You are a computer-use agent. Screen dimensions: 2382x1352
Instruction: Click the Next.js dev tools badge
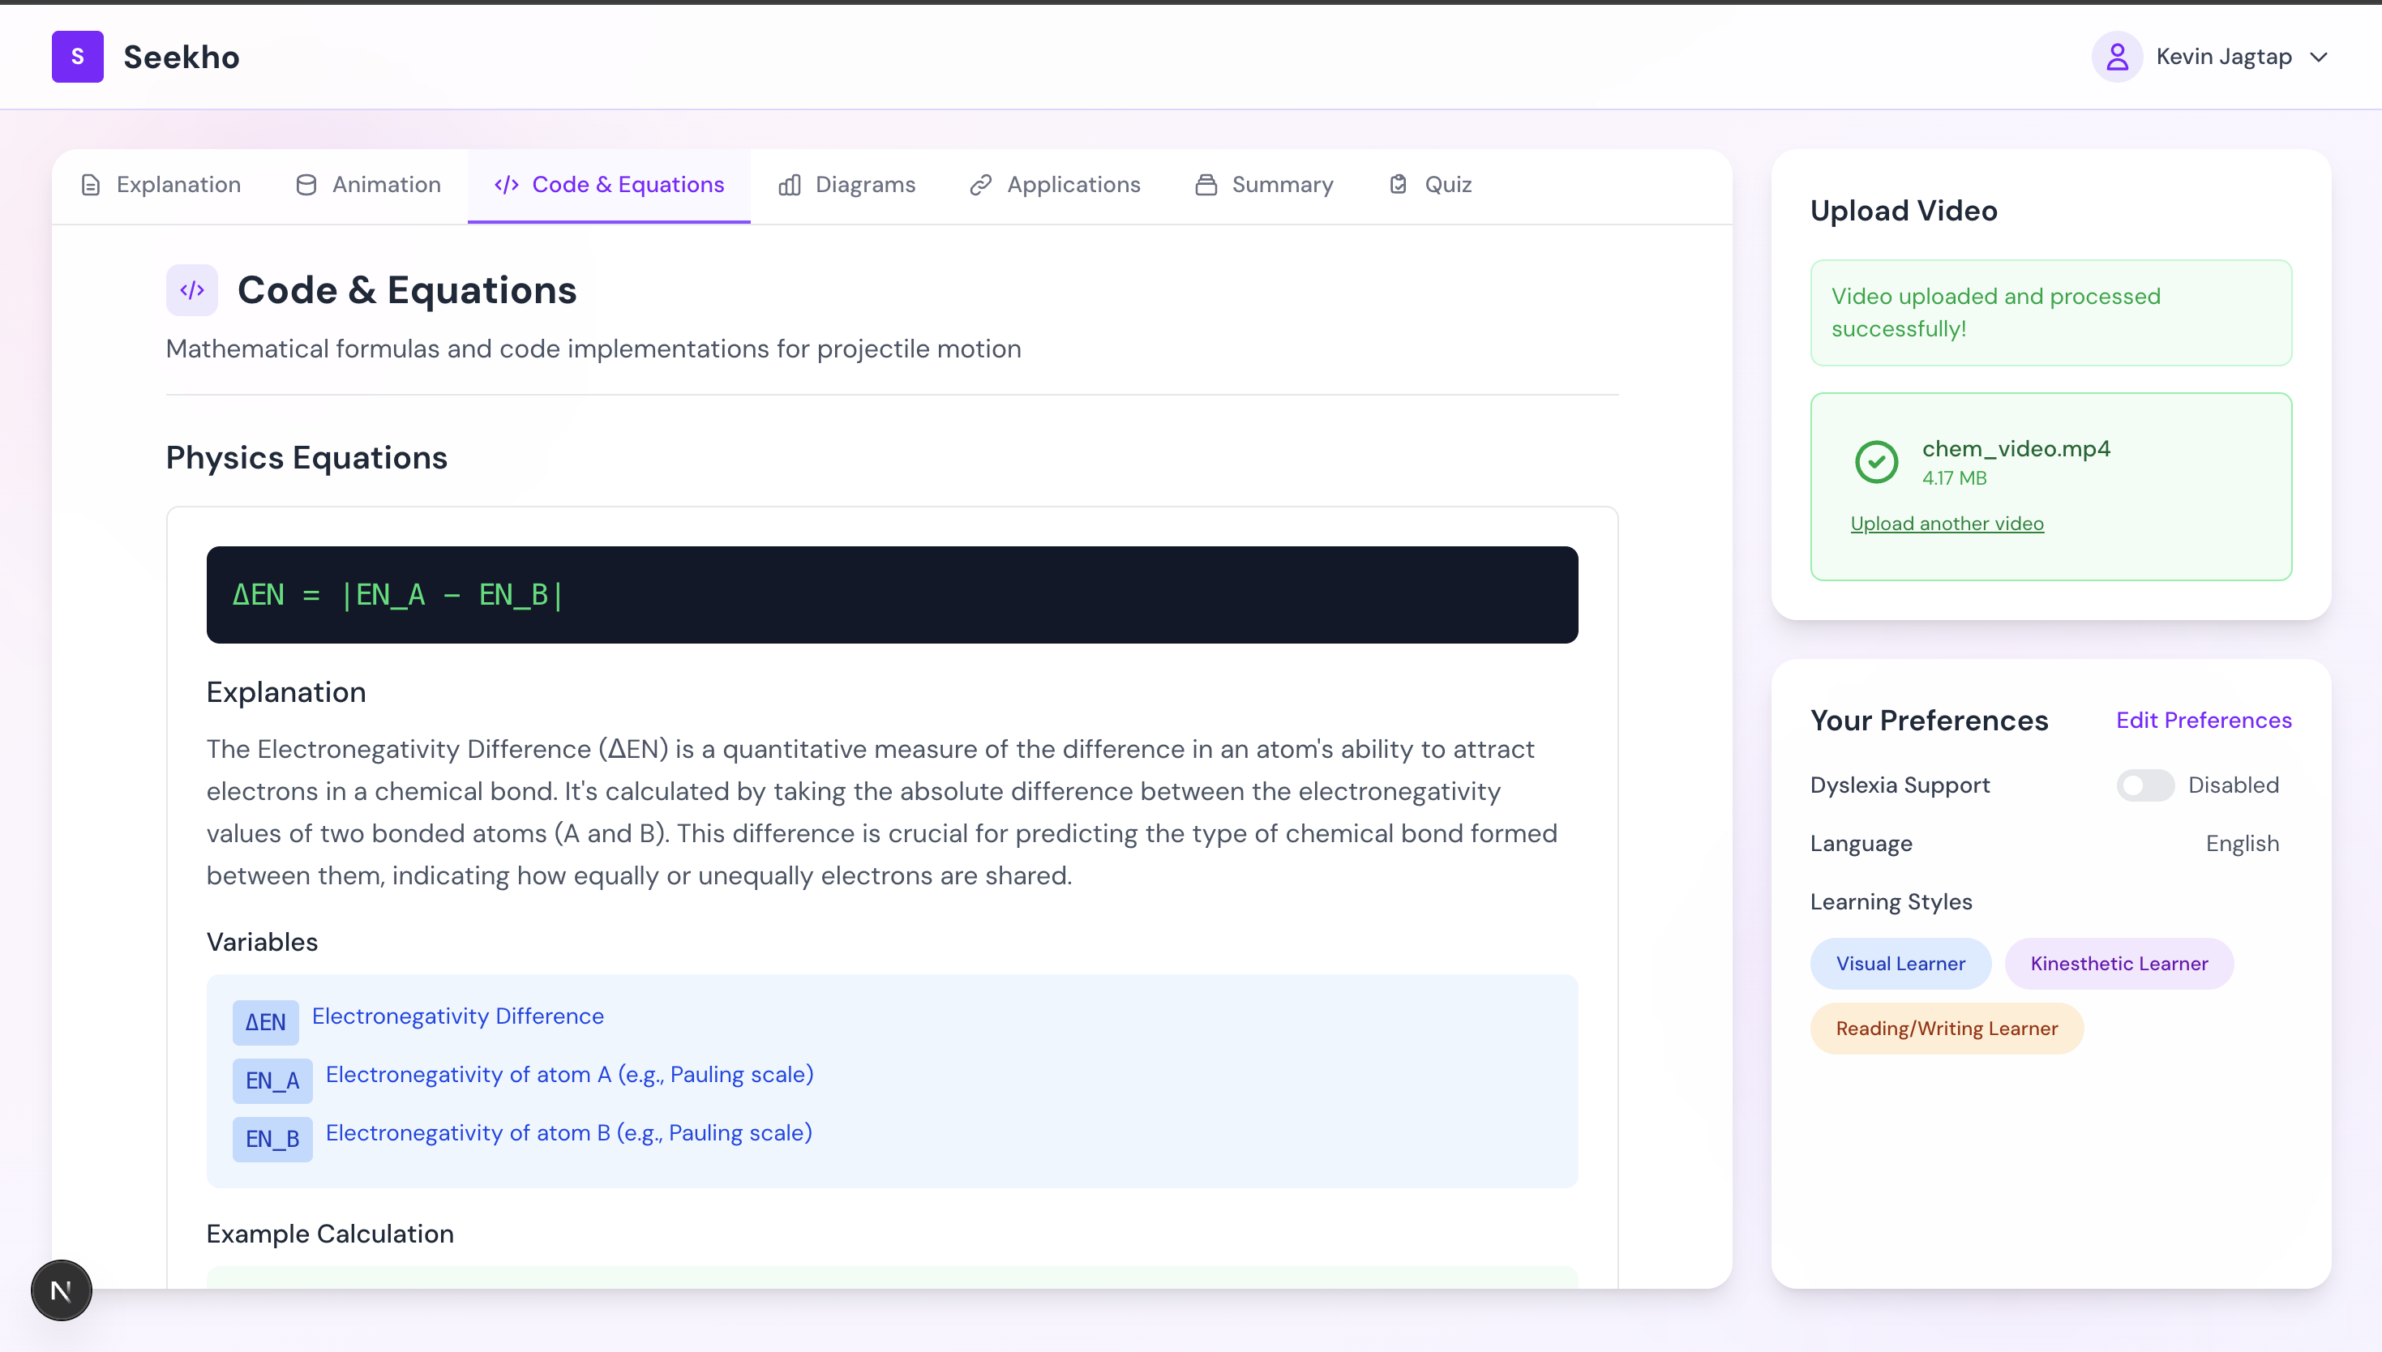[62, 1290]
